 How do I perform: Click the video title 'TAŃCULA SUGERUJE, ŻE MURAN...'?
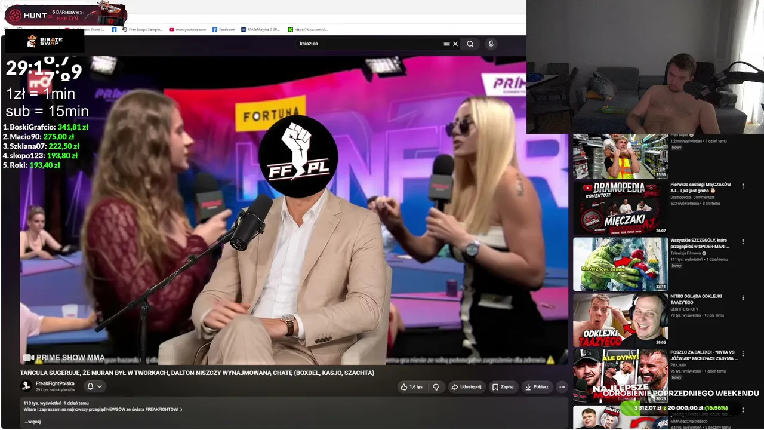[x=197, y=373]
